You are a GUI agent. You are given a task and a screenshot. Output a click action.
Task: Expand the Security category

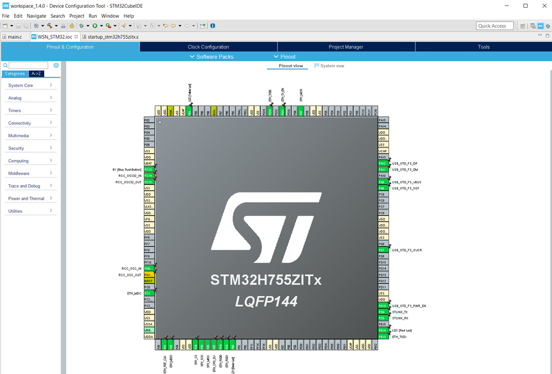(30, 148)
